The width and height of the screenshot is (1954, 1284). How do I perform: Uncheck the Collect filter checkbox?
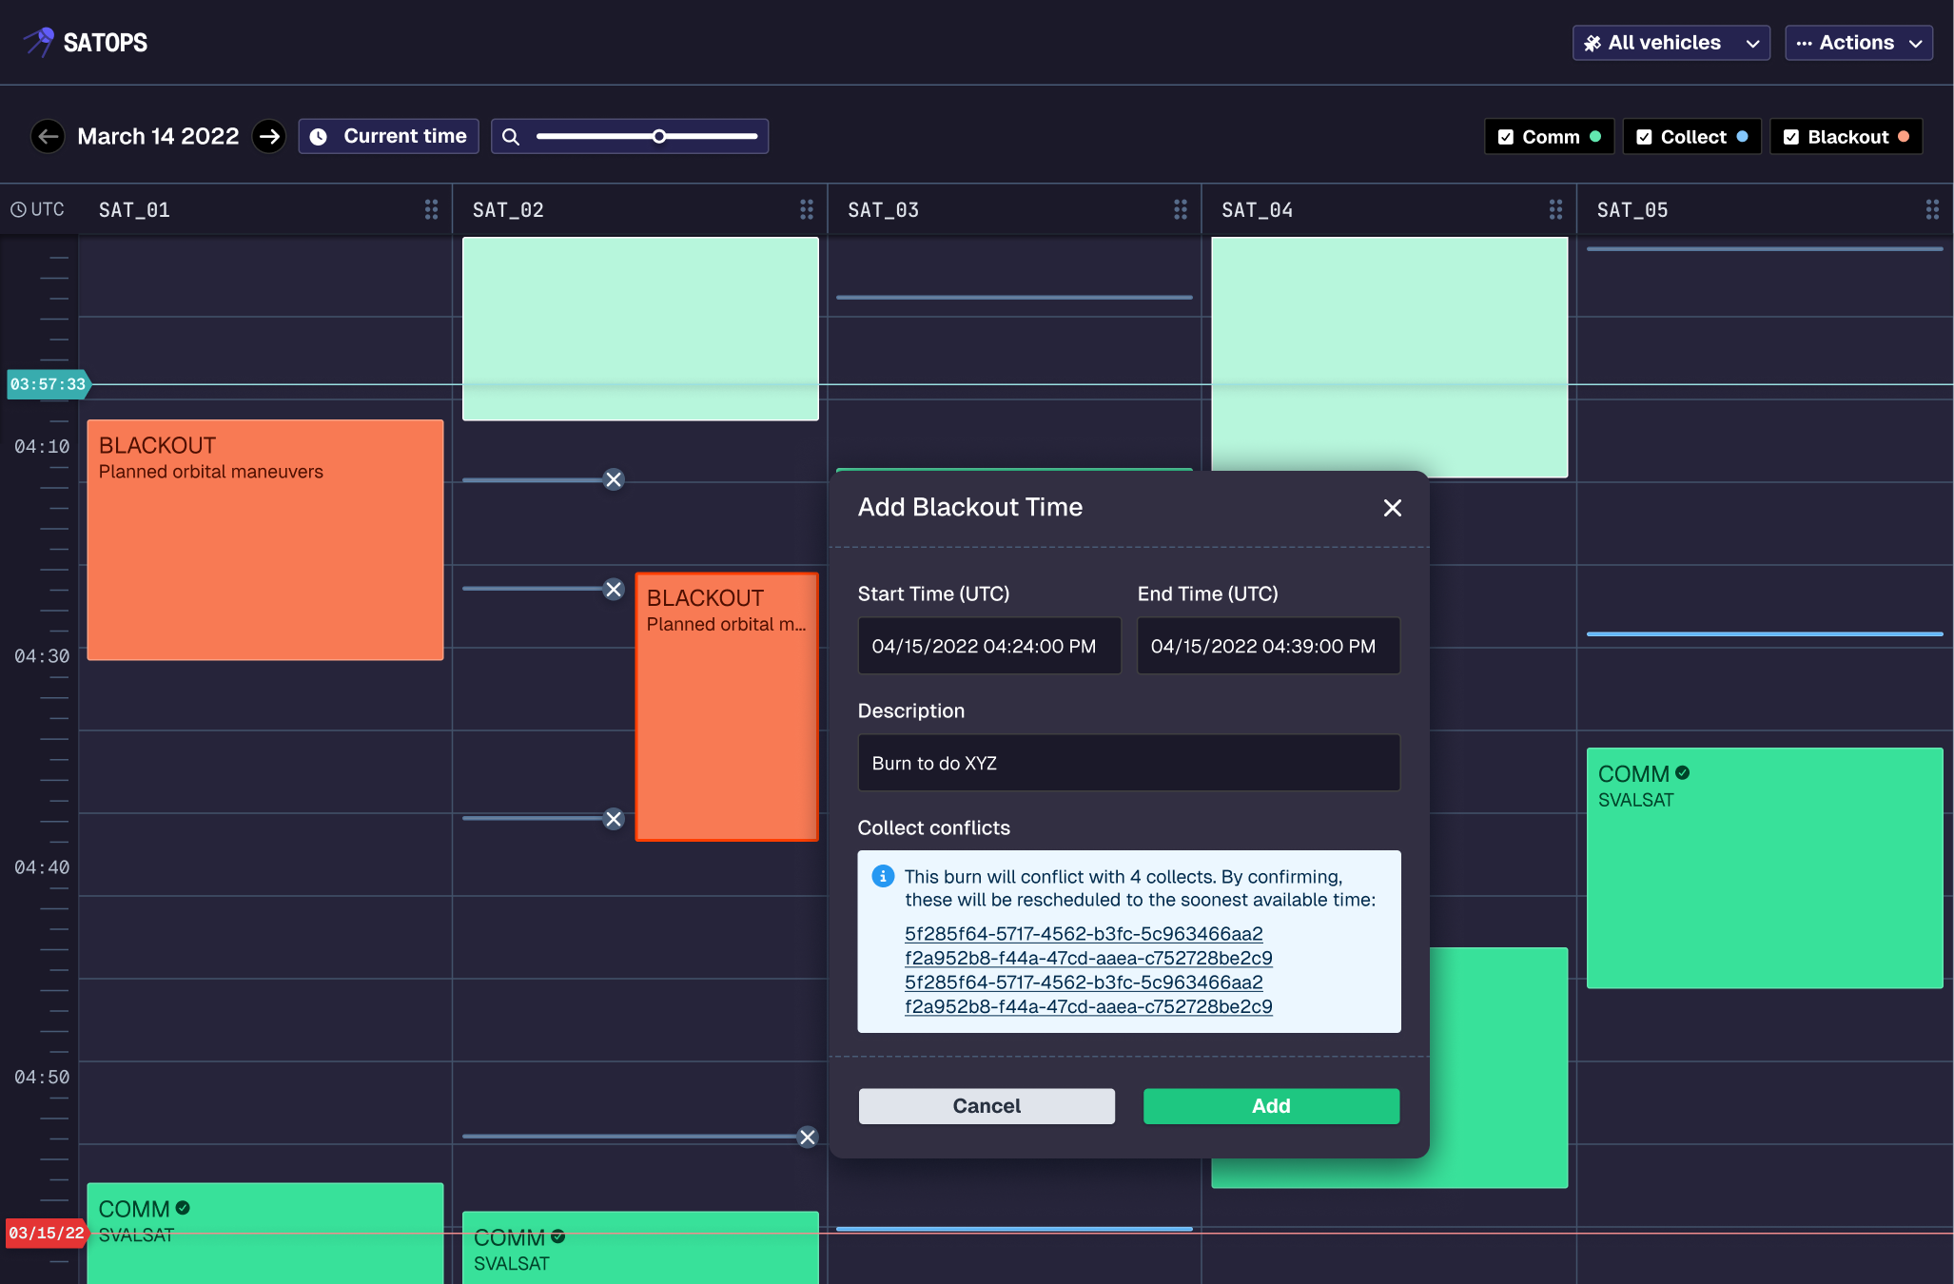point(1644,137)
